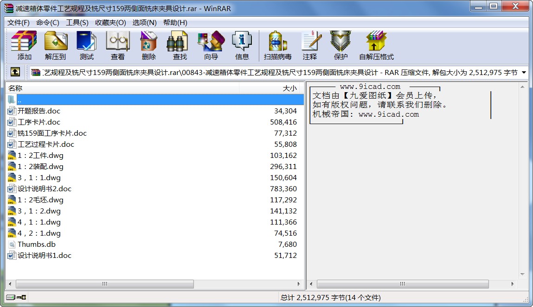
Task: Run the Test (测试) archive tool
Action: pyautogui.click(x=86, y=45)
